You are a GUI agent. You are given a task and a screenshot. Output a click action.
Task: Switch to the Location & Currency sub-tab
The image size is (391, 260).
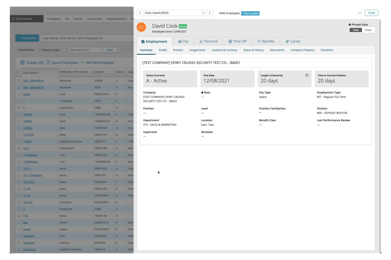pyautogui.click(x=224, y=50)
